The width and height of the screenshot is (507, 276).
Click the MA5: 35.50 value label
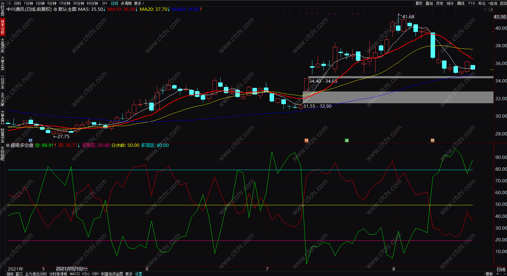tap(92, 9)
